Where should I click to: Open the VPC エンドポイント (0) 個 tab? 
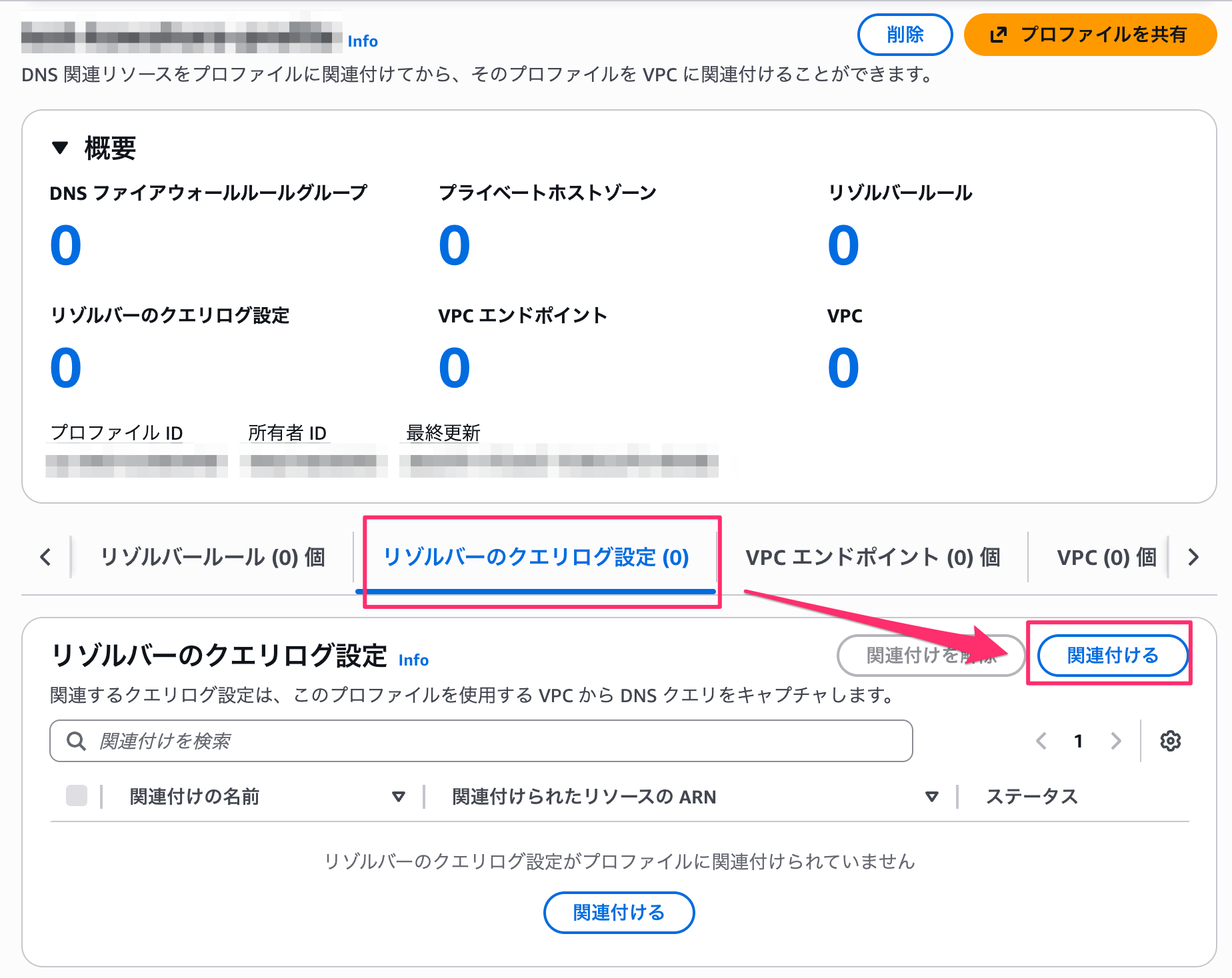click(873, 557)
